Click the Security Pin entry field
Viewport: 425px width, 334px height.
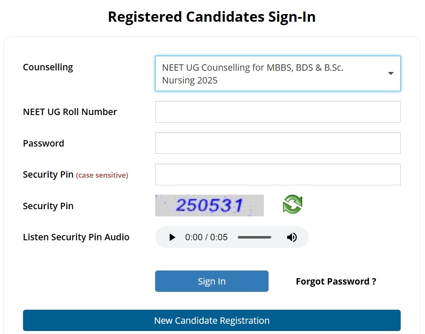coord(278,174)
